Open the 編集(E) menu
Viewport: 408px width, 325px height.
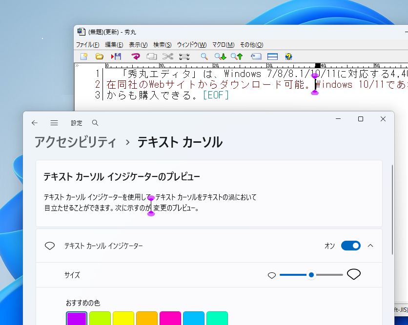pos(114,45)
